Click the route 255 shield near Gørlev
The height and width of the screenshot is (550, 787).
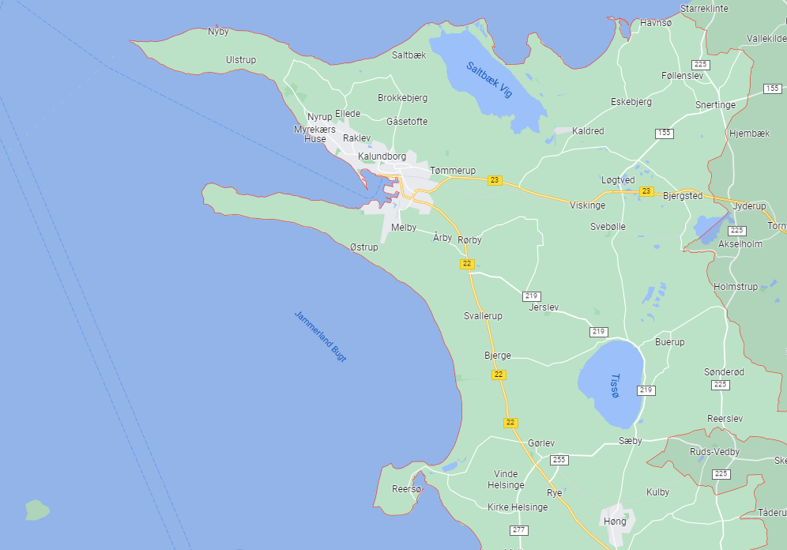pyautogui.click(x=559, y=460)
